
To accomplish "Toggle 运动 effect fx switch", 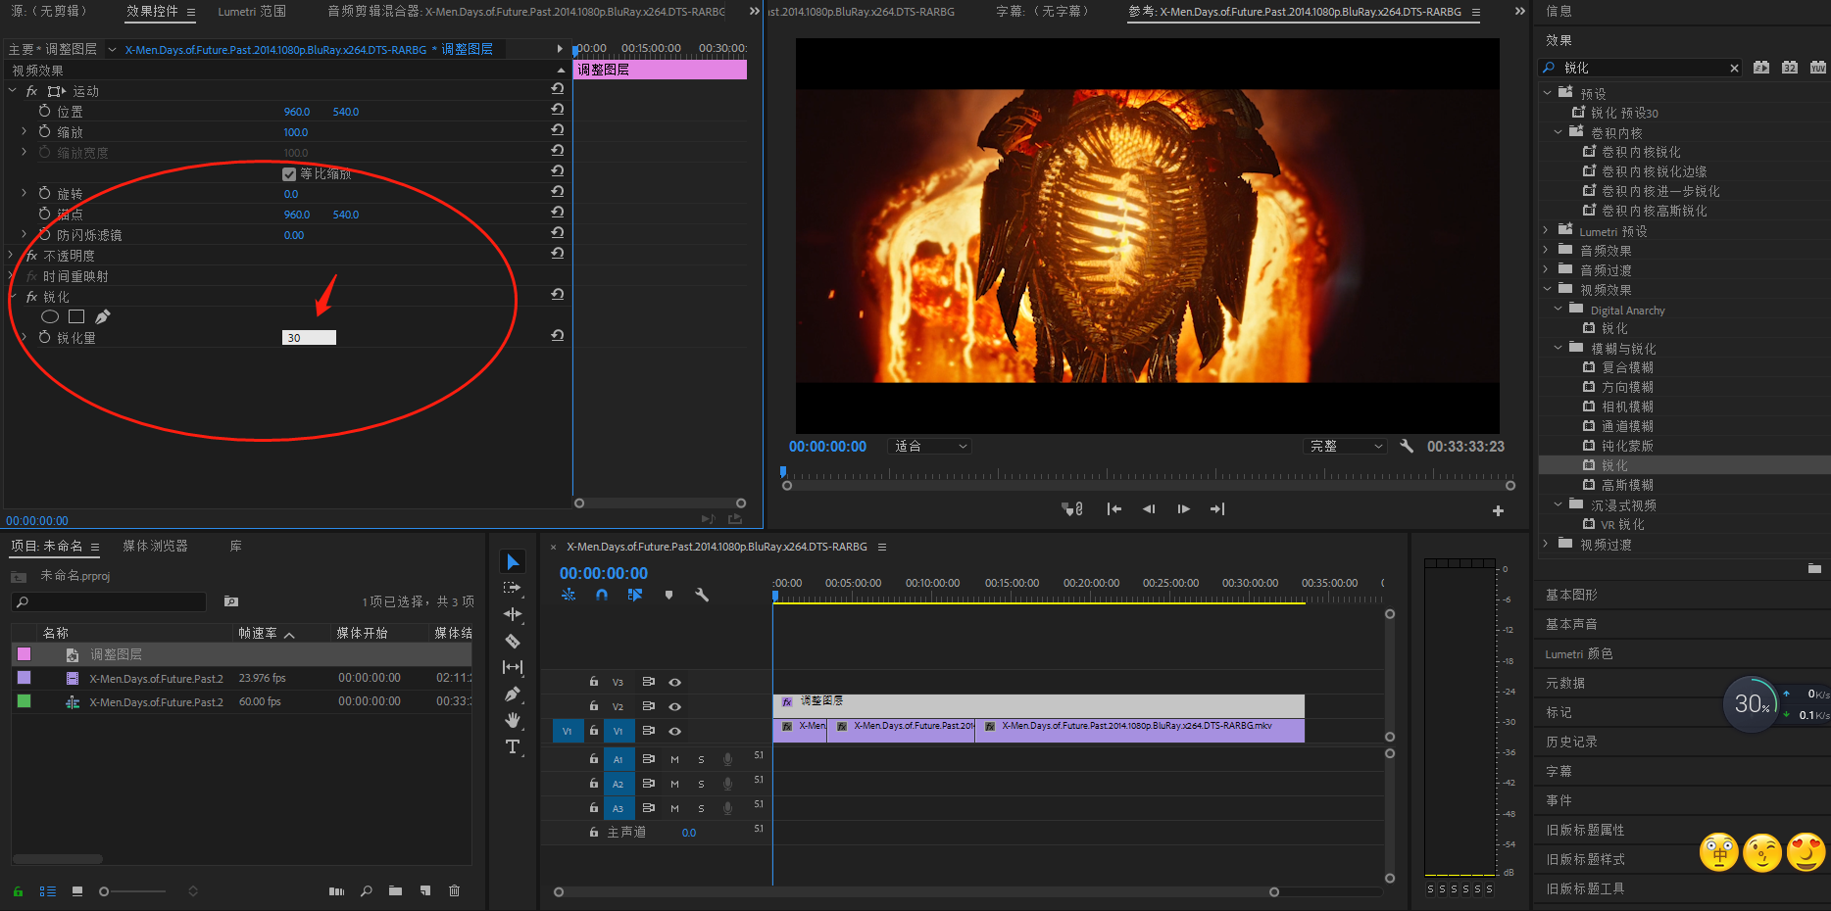I will [31, 90].
